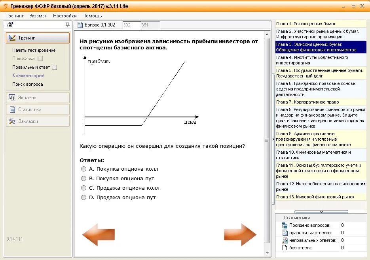
Task: Enable the Правильный ответ checkbox
Action: (54, 68)
